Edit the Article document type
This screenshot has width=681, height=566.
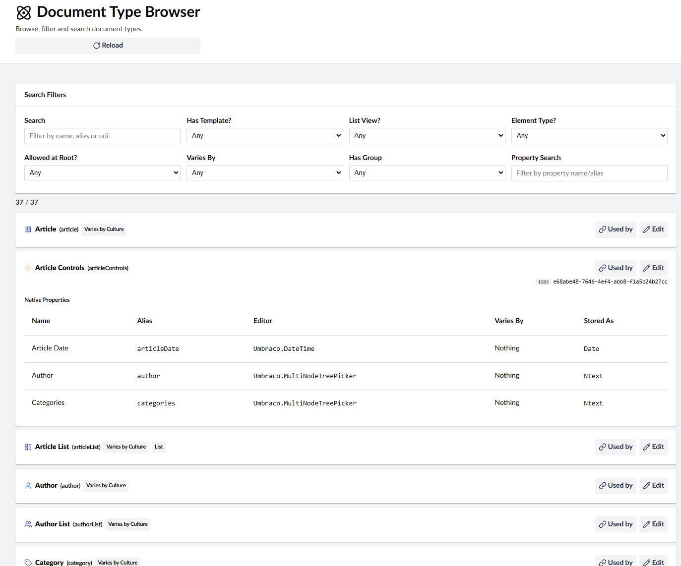point(653,229)
